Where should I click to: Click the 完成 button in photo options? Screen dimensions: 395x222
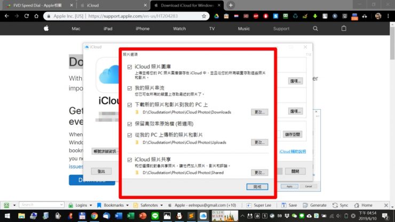pyautogui.click(x=257, y=186)
